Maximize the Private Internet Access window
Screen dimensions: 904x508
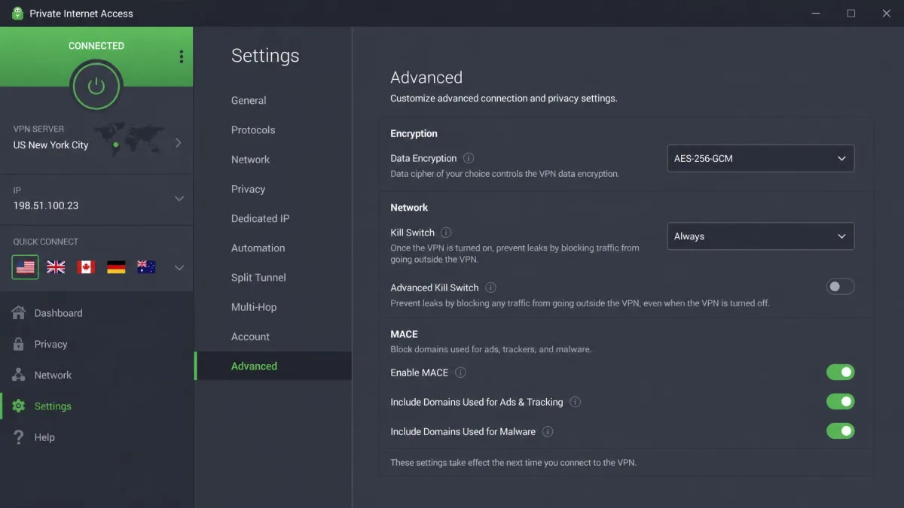pos(851,14)
